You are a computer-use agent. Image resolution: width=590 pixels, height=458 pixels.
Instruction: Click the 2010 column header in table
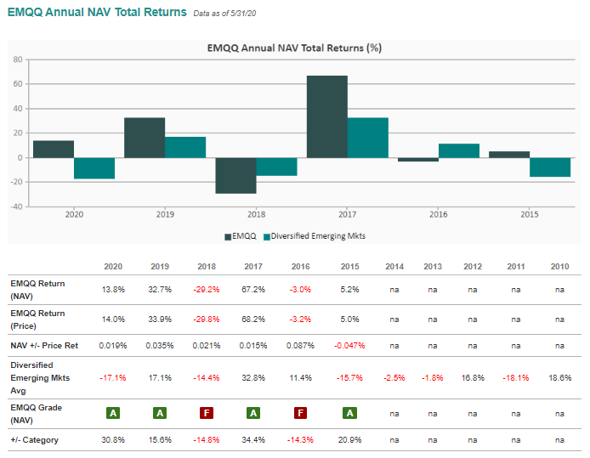pos(560,267)
